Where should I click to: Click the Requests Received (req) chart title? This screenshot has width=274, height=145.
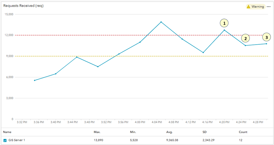click(24, 6)
